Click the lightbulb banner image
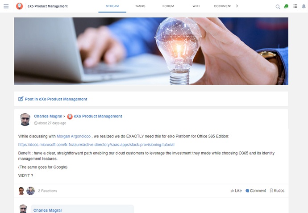Image resolution: width=308 pixels, height=213 pixels. (x=151, y=51)
